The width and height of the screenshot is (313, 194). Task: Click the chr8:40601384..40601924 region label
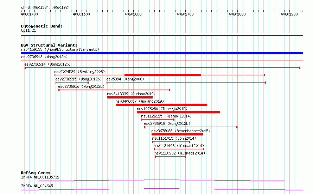coord(45,7)
